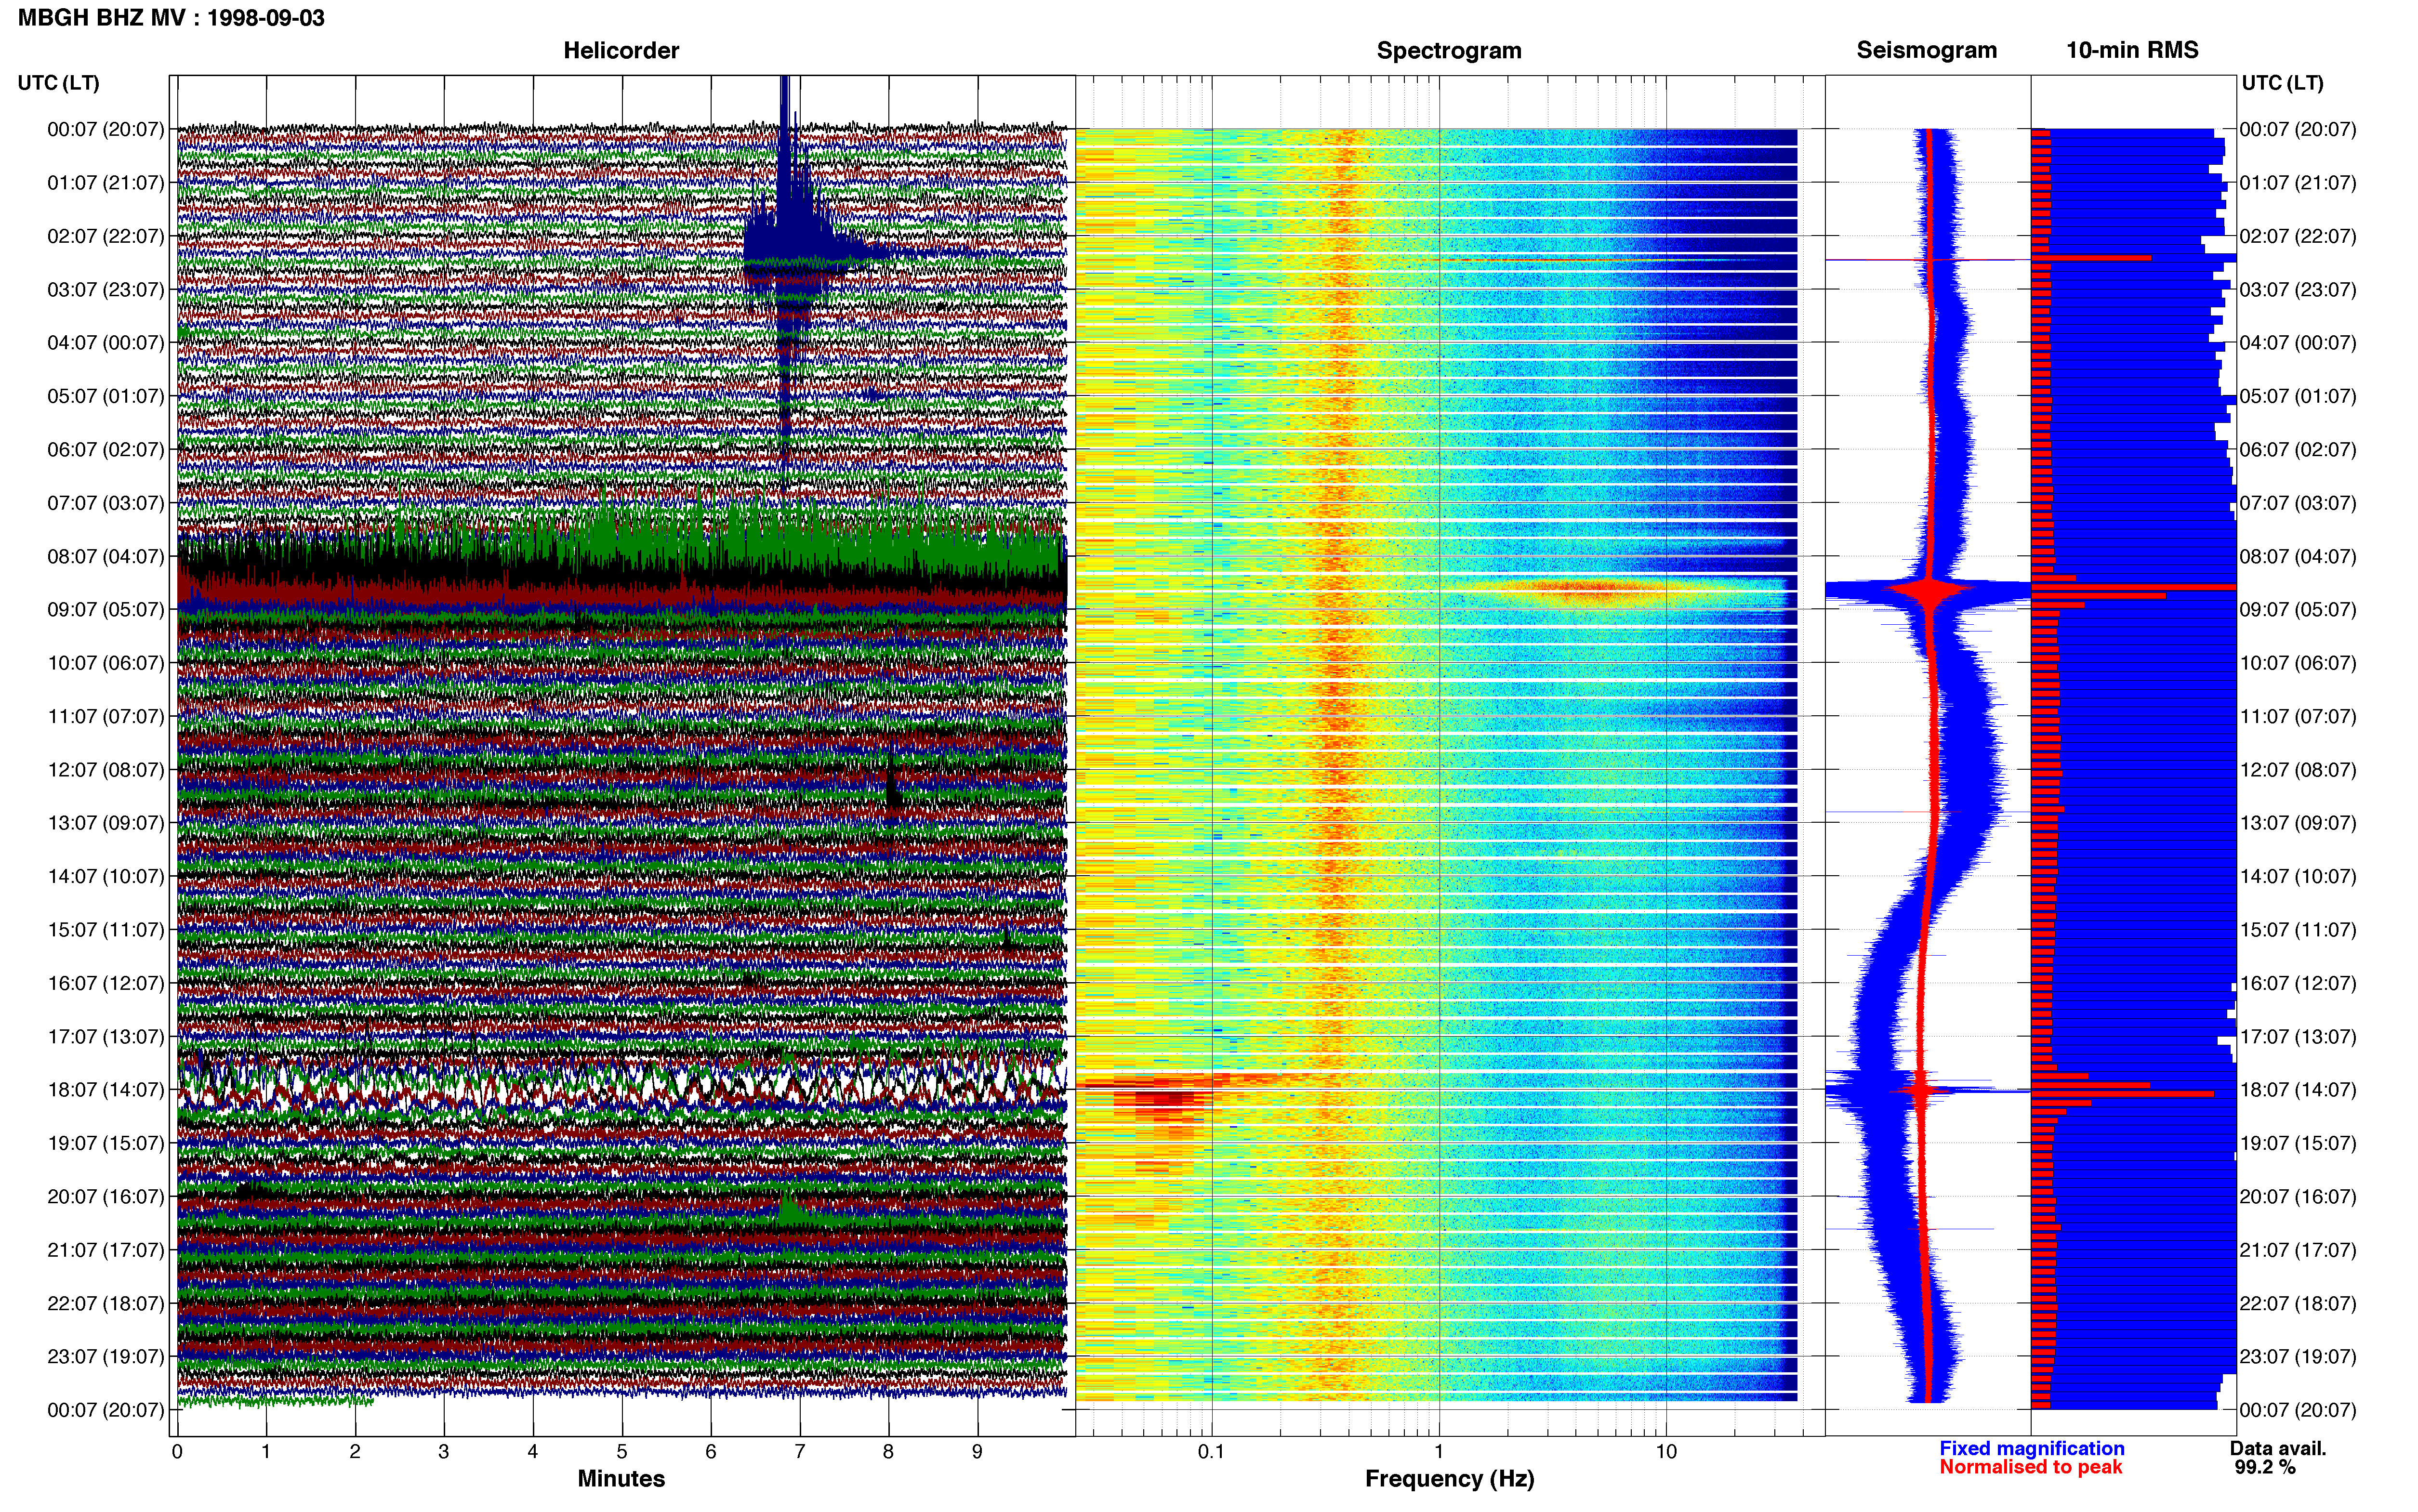Click left time label 08:07 (04:07)
This screenshot has width=2418, height=1512.
pyautogui.click(x=106, y=556)
